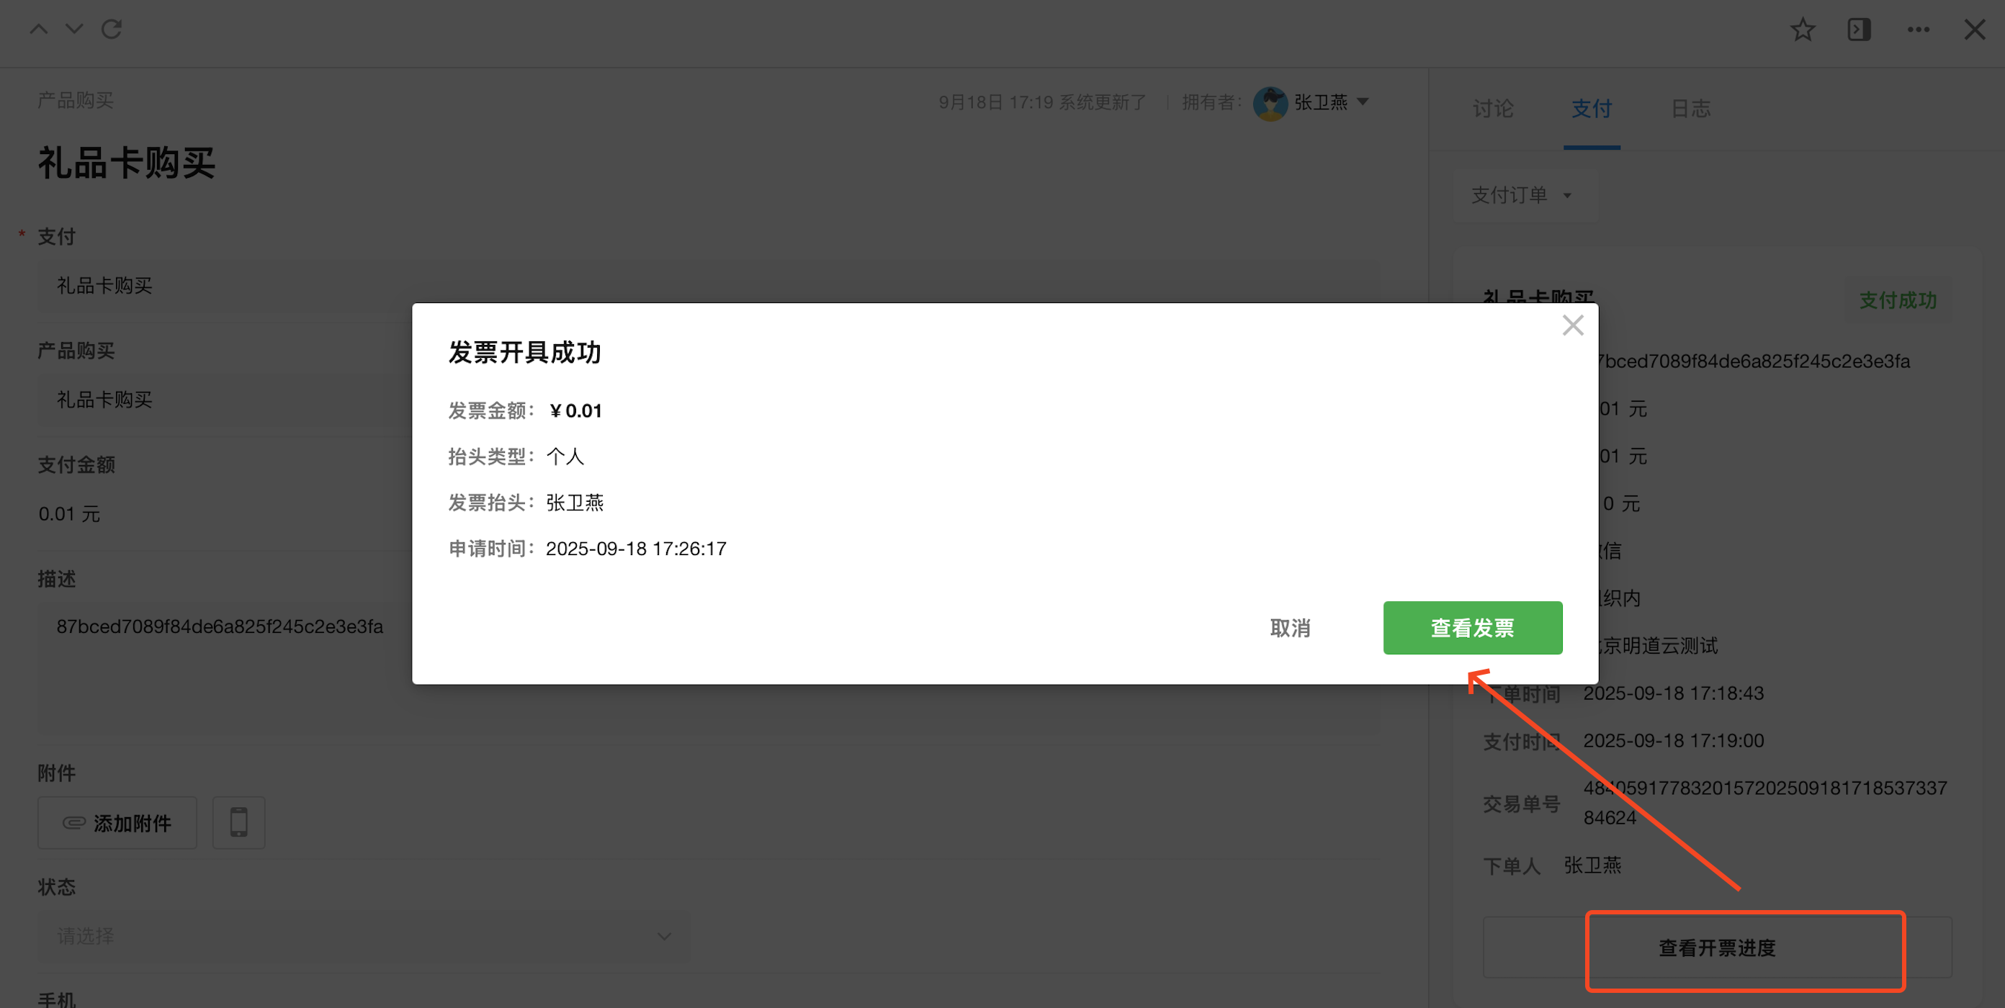Click the 查看开票进度 button
This screenshot has width=2005, height=1008.
(1717, 948)
